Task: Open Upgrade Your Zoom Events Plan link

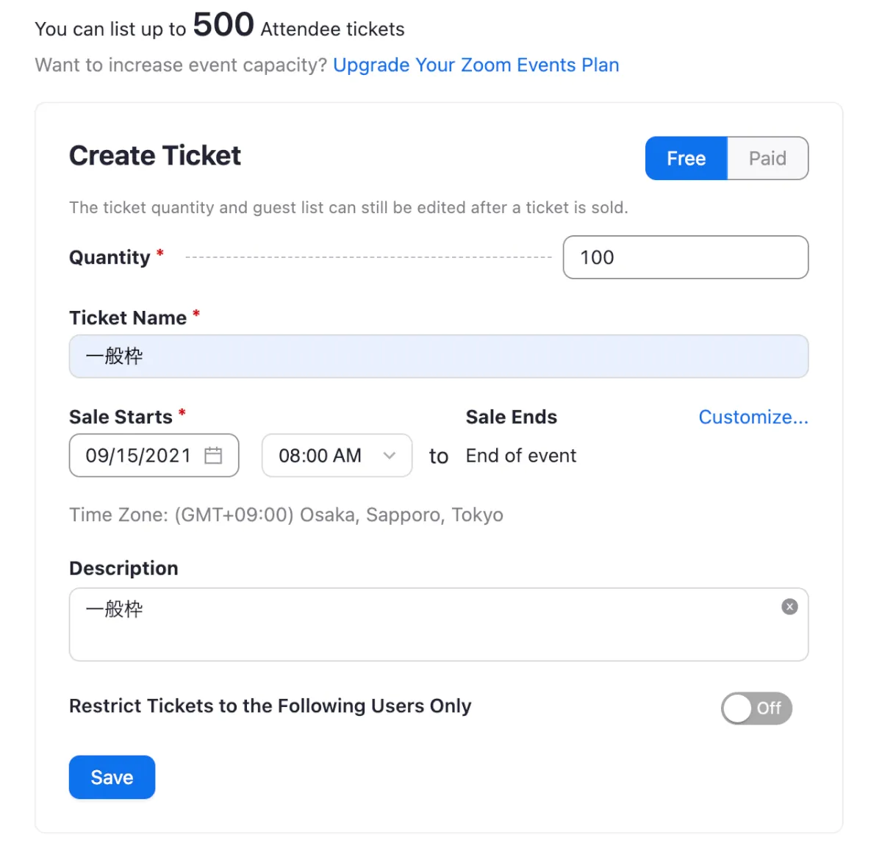Action: (x=476, y=65)
